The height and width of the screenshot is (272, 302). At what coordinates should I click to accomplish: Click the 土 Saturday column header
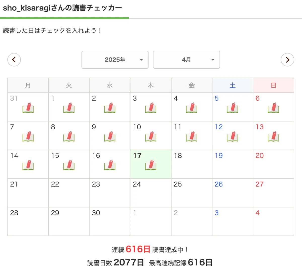pyautogui.click(x=233, y=85)
